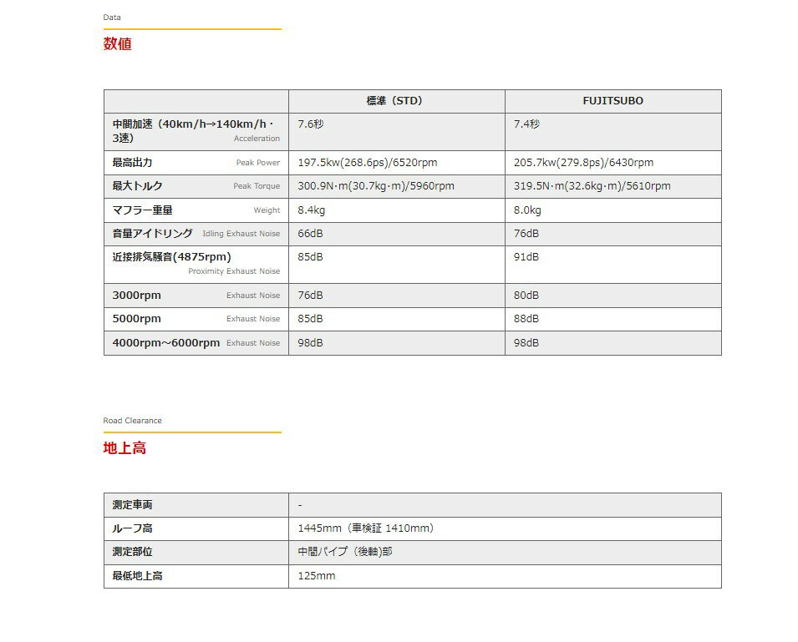798x642 pixels.
Task: Select the 標準（STD） column header
Action: coord(395,101)
